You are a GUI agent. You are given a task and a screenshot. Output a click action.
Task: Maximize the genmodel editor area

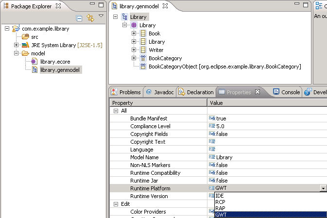click(306, 5)
